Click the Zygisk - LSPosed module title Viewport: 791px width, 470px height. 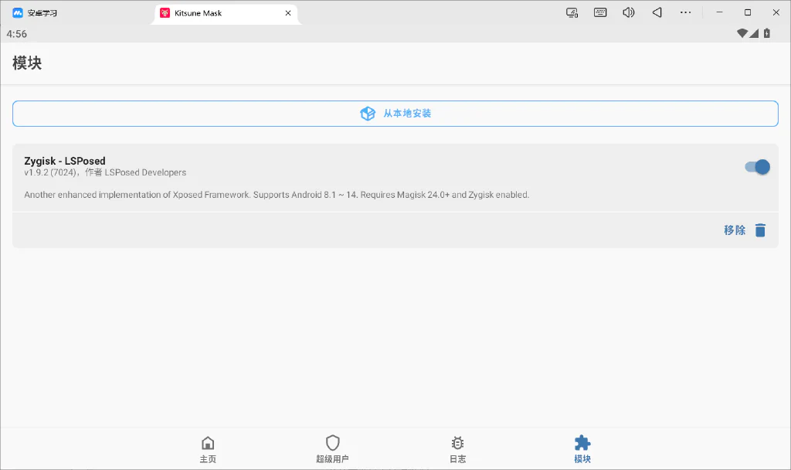[65, 161]
